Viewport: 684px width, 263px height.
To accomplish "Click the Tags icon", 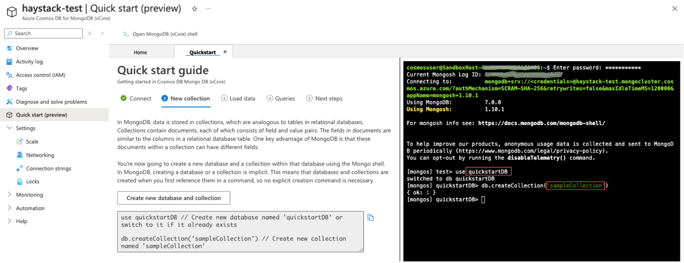I will pos(9,88).
